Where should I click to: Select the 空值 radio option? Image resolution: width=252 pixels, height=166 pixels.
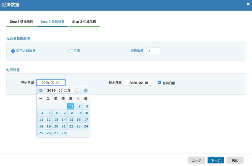(x=70, y=51)
